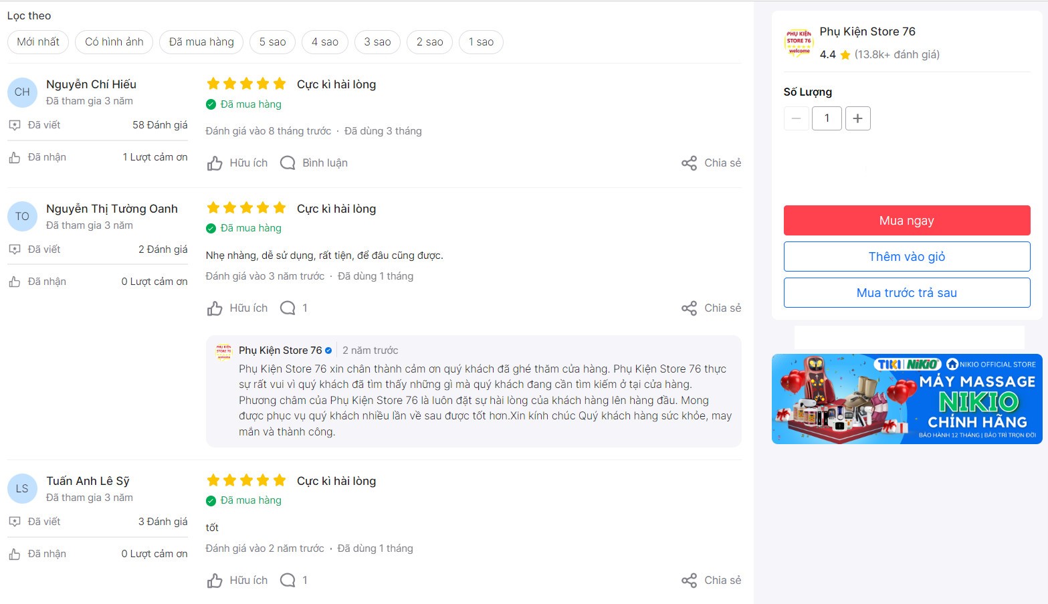The height and width of the screenshot is (604, 1048).
Task: Increase quantity with the plus button
Action: 858,118
